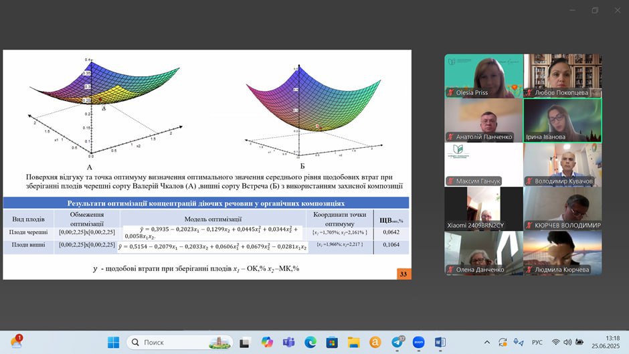Select Володимир Кувачов video tile
The height and width of the screenshot is (354, 629).
pyautogui.click(x=563, y=165)
